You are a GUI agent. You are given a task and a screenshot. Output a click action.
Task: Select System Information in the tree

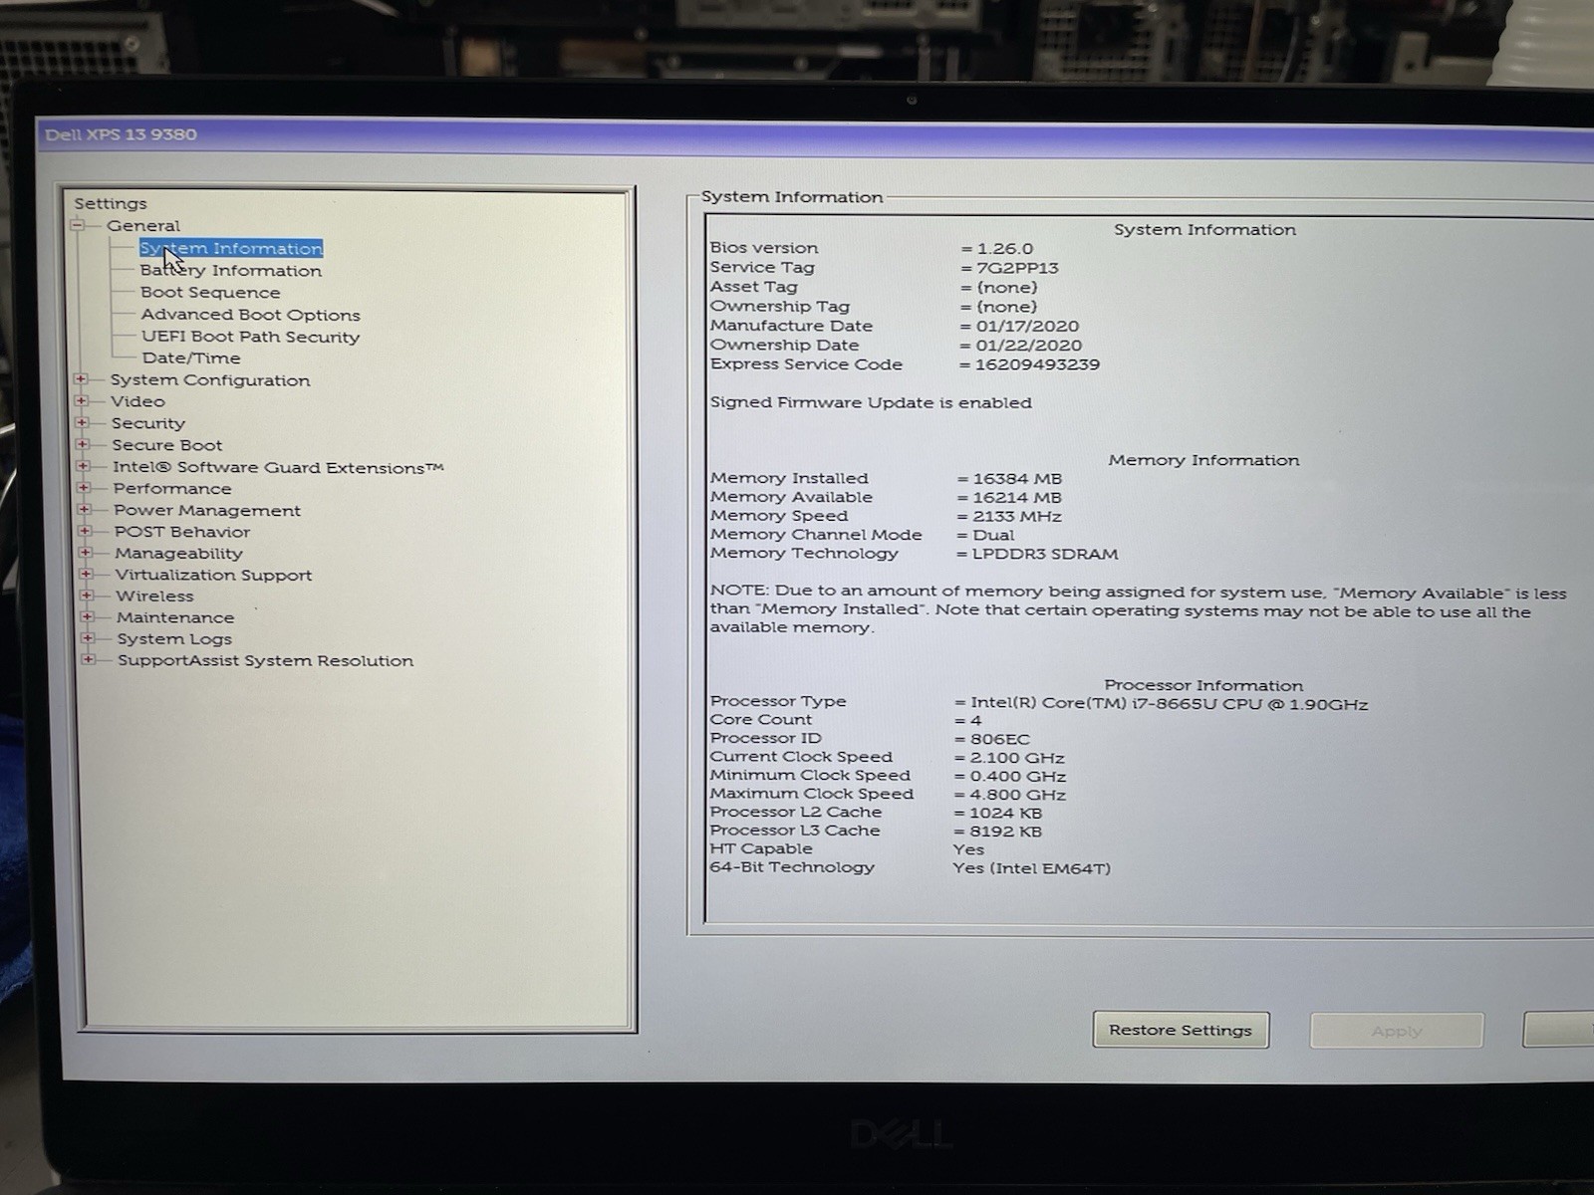pos(231,248)
